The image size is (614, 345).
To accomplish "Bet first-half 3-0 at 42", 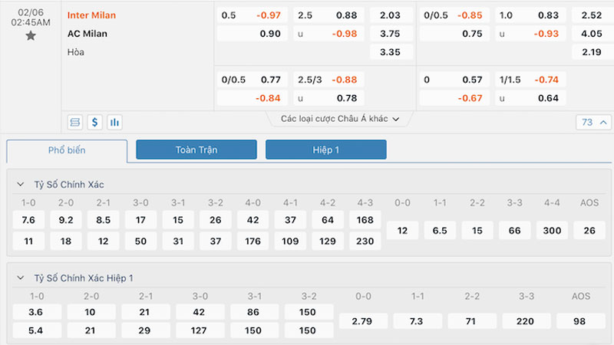I will tap(200, 312).
